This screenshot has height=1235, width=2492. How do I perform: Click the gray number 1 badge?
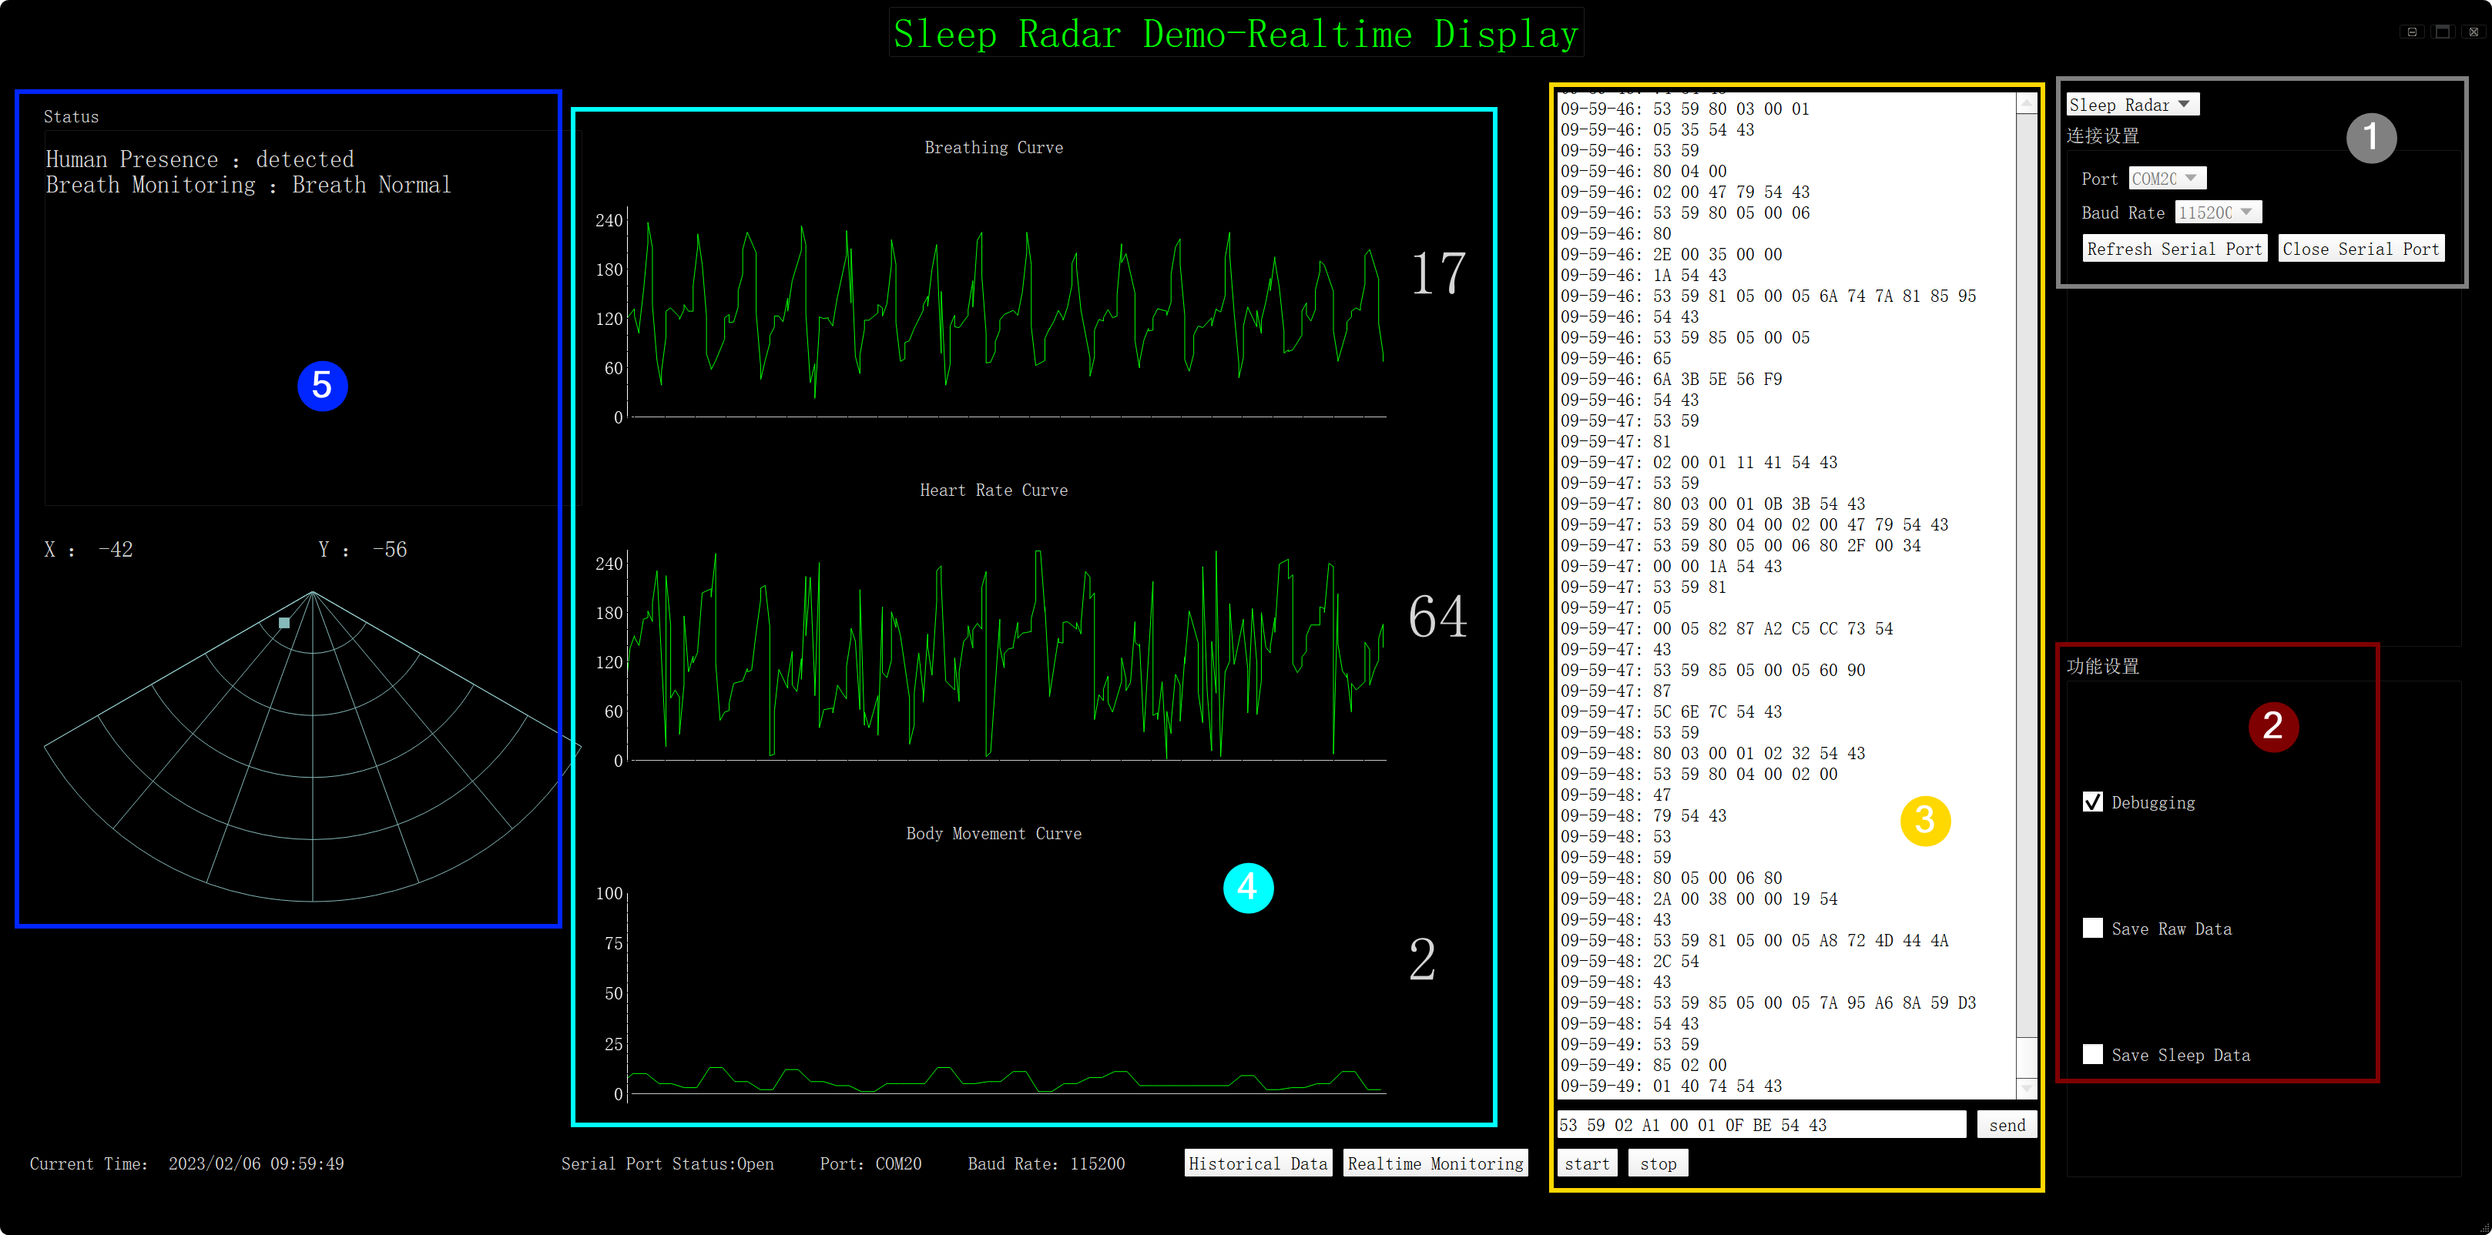[x=2370, y=137]
